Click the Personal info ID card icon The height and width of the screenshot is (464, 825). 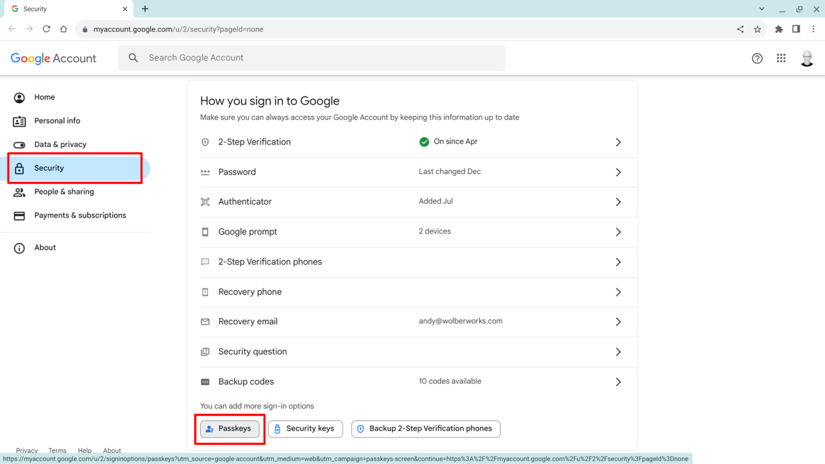[19, 121]
